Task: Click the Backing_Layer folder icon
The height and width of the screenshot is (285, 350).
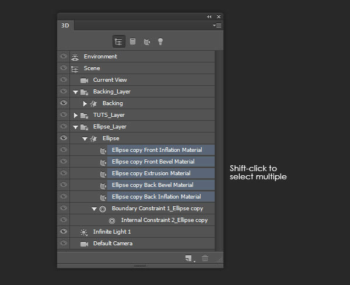Action: [85, 92]
